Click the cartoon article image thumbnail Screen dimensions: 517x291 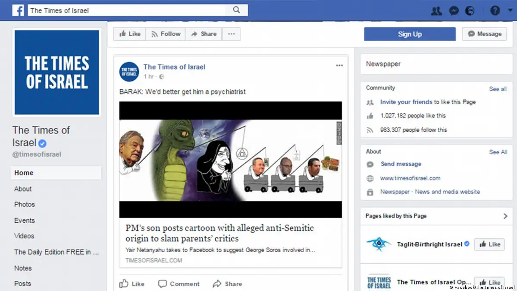click(230, 160)
